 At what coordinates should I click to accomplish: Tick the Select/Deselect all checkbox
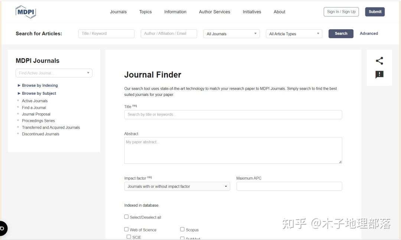click(x=126, y=217)
